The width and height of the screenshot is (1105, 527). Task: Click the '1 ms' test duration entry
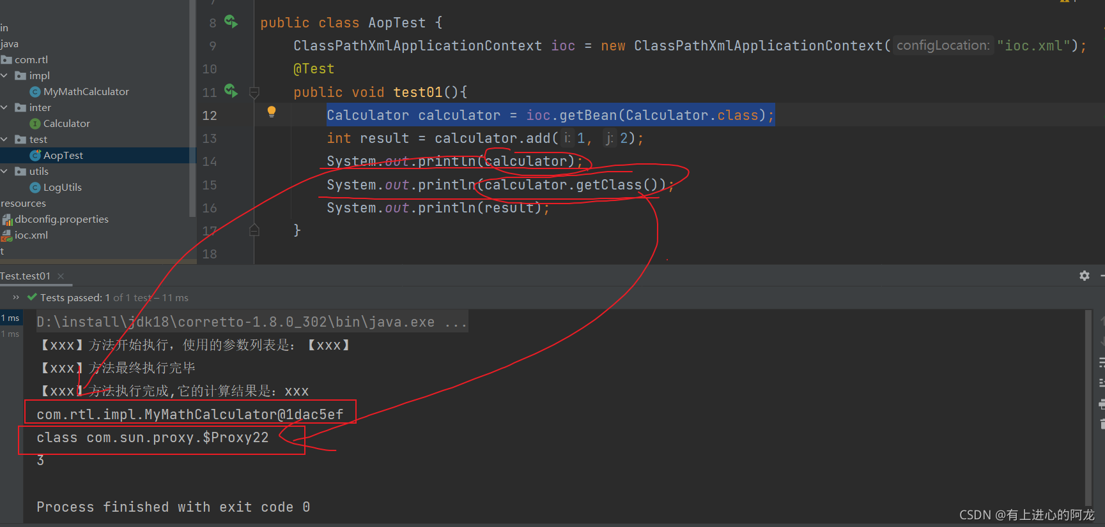tap(10, 318)
